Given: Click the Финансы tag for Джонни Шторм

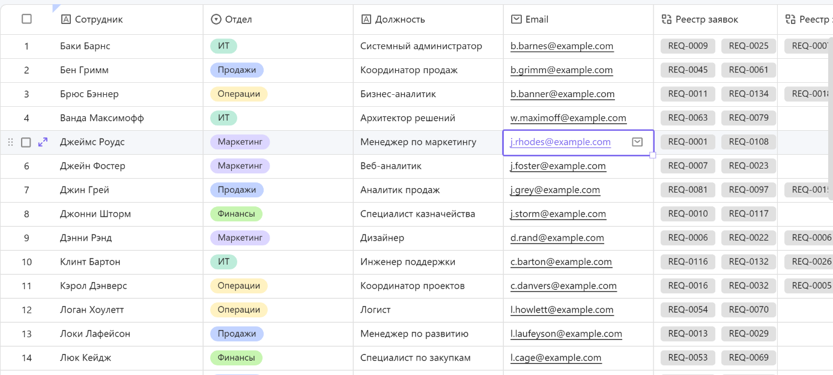Looking at the screenshot, I should [x=236, y=214].
